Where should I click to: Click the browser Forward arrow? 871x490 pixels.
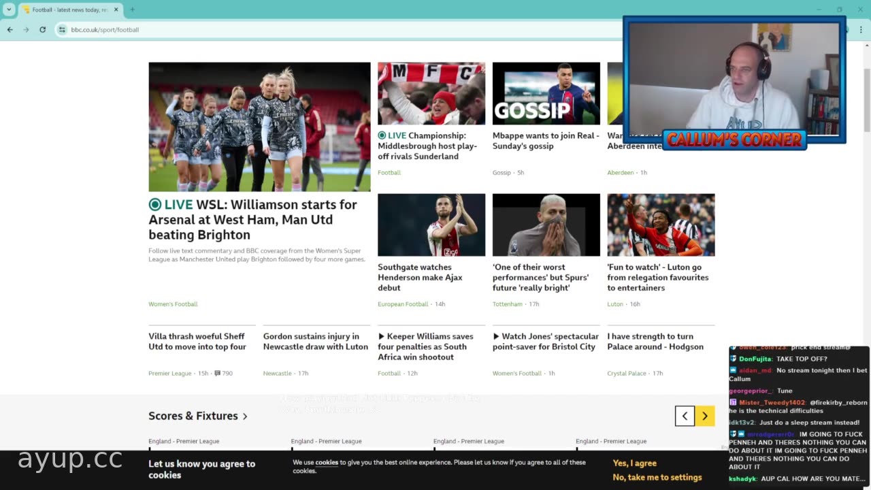27,30
